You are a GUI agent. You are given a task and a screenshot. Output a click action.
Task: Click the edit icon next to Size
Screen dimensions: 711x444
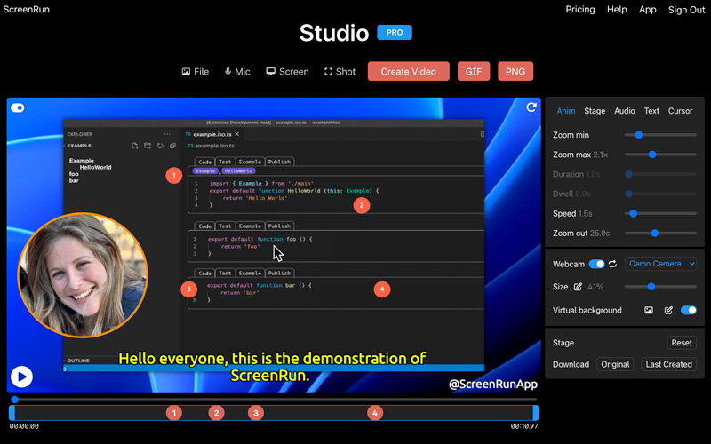pos(579,287)
